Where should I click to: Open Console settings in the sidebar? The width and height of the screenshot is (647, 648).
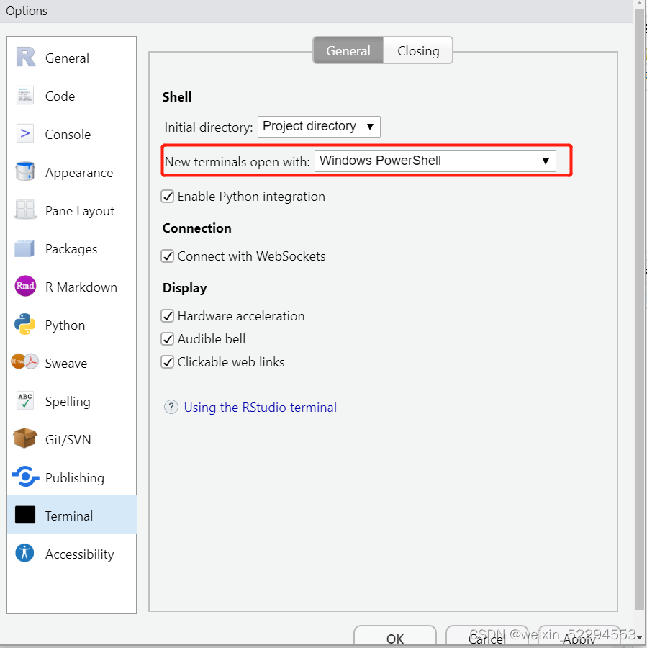click(x=69, y=134)
